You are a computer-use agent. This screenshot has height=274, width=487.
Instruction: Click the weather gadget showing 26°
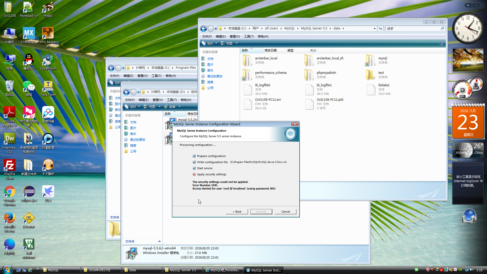click(x=468, y=150)
